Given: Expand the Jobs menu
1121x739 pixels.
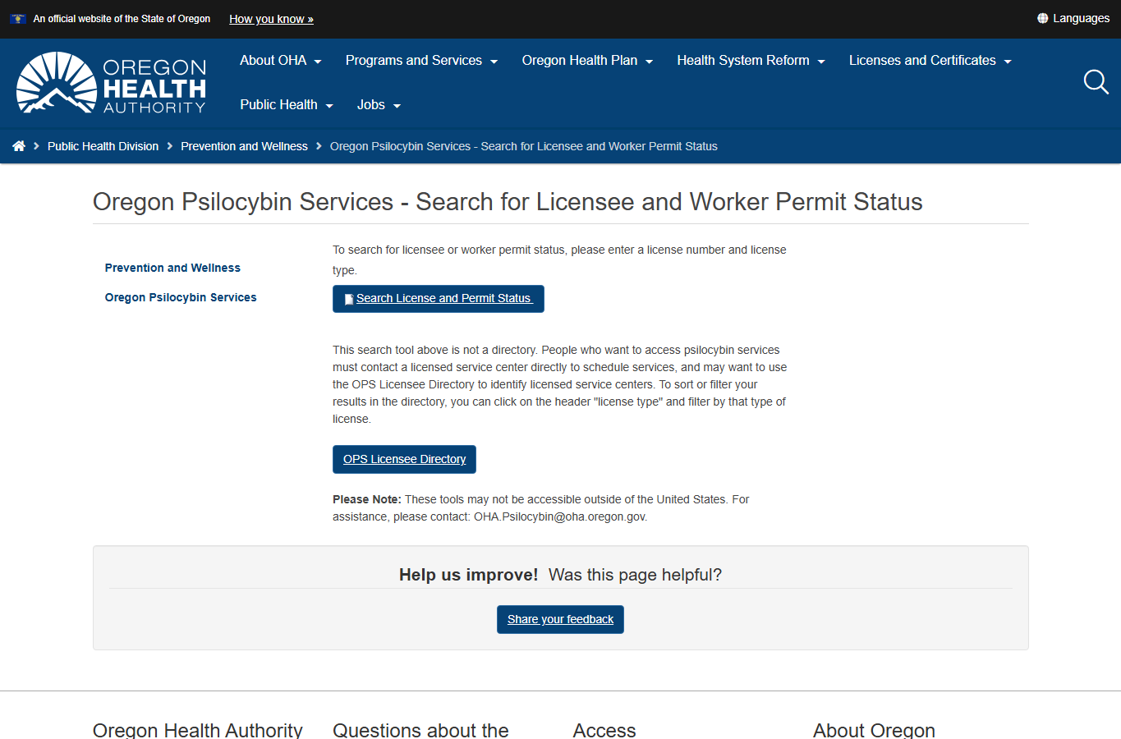Looking at the screenshot, I should pyautogui.click(x=379, y=105).
